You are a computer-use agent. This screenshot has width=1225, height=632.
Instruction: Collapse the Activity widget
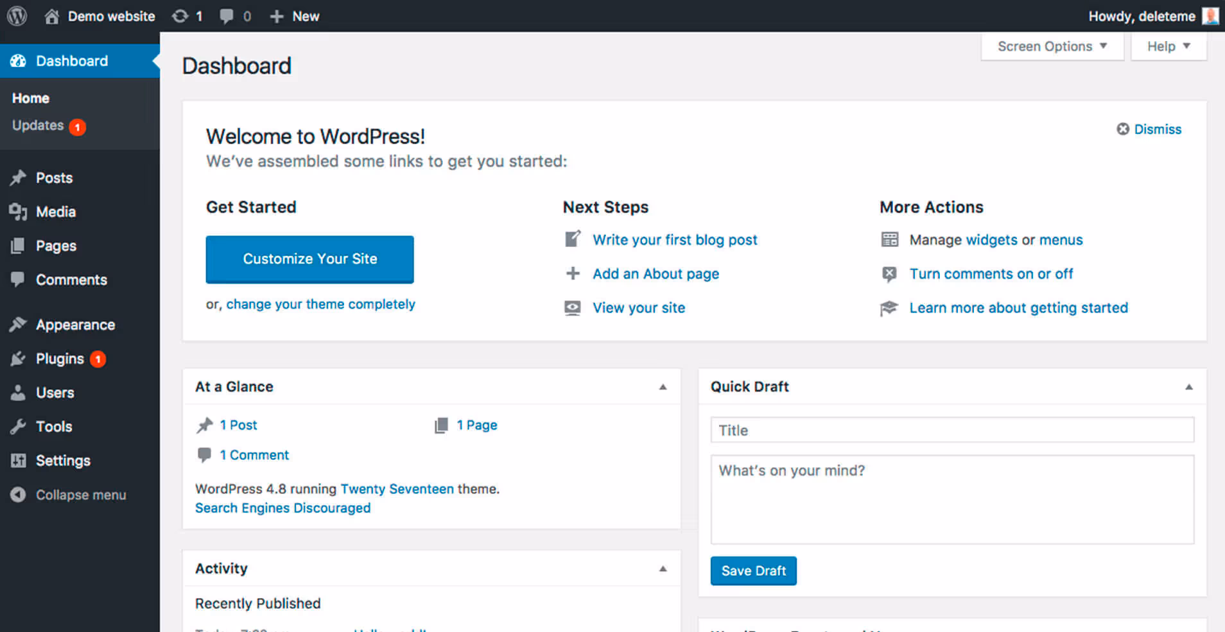663,568
